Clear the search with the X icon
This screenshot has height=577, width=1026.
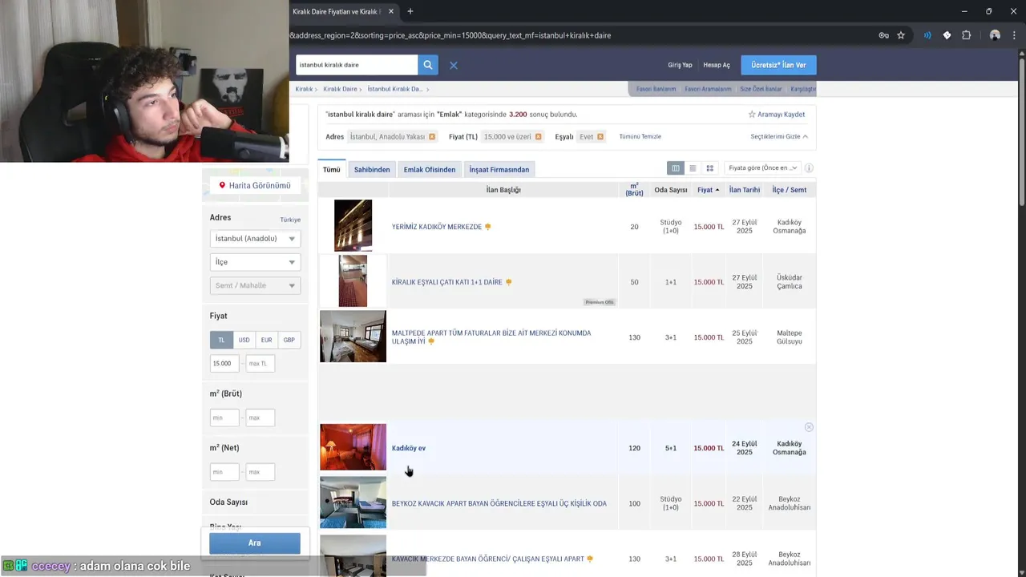coord(454,65)
